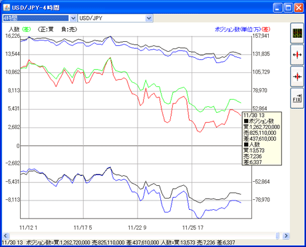Click the 105,729 right axis label
Viewport: 306px width, 247px height.
[261, 72]
